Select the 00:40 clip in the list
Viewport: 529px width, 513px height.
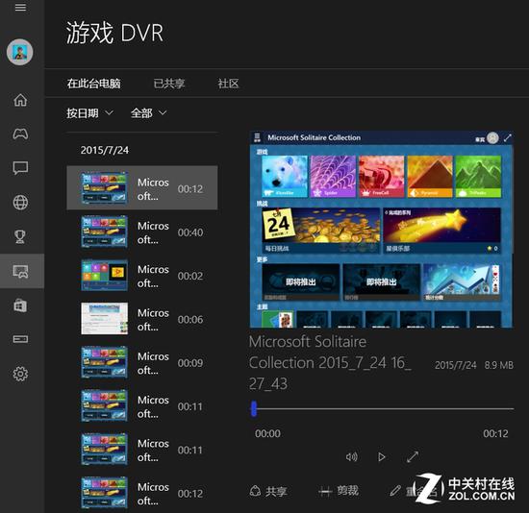tap(142, 232)
